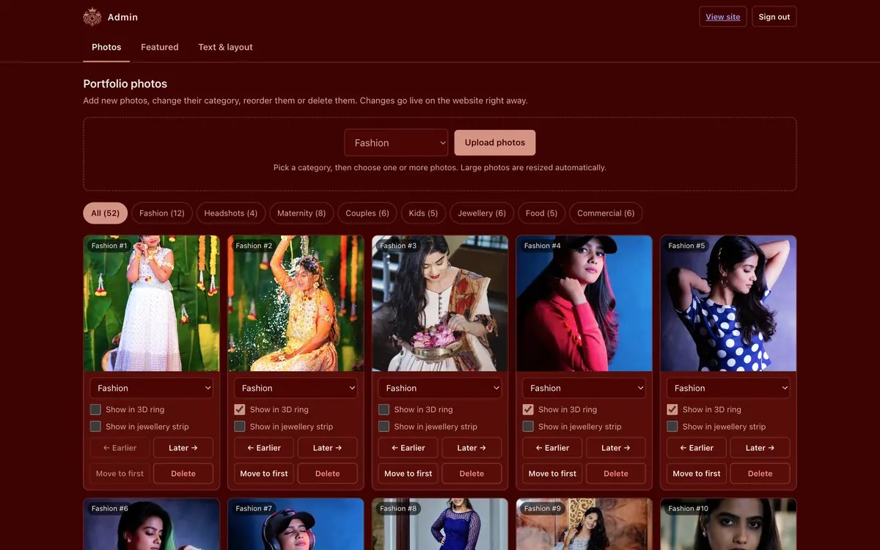Click Earlier button on Fashion #3 card
The height and width of the screenshot is (550, 880).
408,448
